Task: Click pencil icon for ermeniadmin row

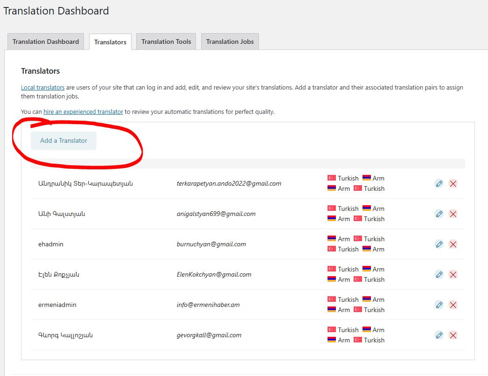Action: pyautogui.click(x=439, y=305)
